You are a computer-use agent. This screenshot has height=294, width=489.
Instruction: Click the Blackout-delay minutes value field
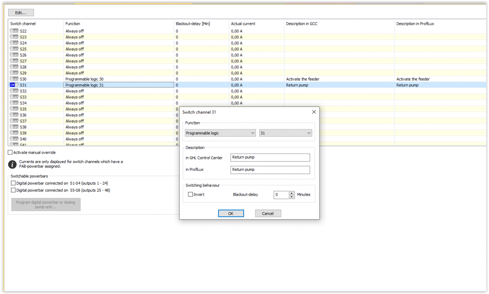[281, 195]
